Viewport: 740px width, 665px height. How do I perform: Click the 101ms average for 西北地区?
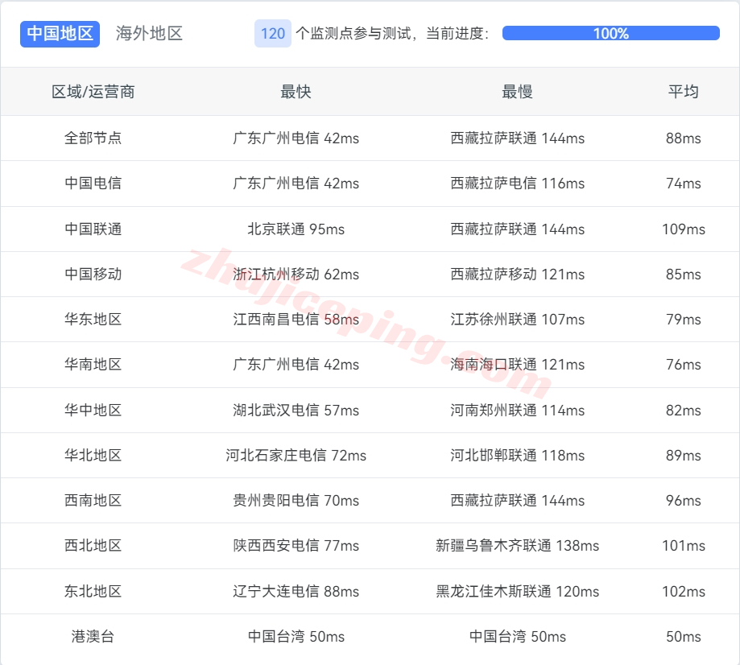coord(684,546)
